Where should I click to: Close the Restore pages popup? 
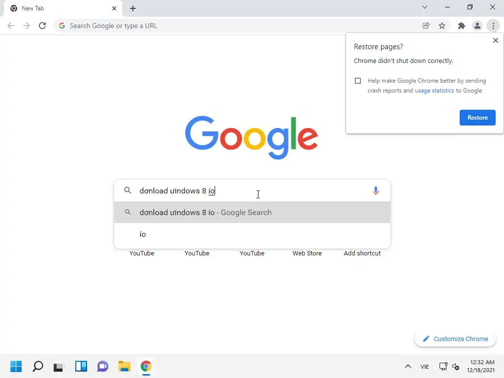(495, 40)
